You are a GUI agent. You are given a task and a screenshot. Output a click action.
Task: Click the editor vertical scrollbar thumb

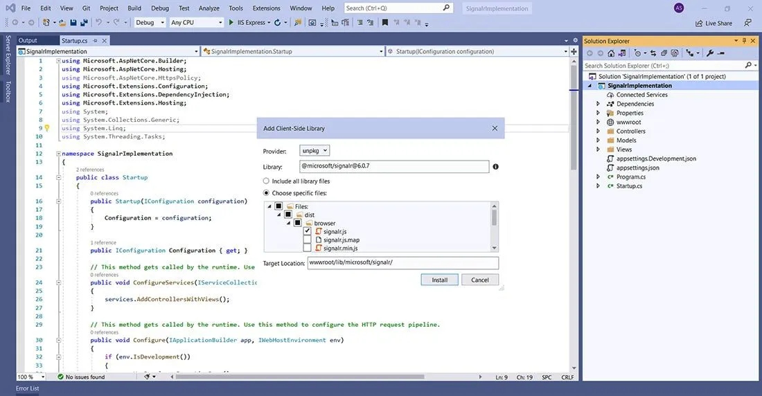click(574, 118)
